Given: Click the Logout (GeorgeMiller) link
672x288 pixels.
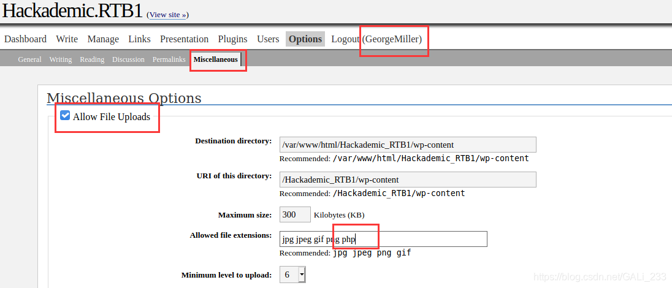Looking at the screenshot, I should point(376,39).
